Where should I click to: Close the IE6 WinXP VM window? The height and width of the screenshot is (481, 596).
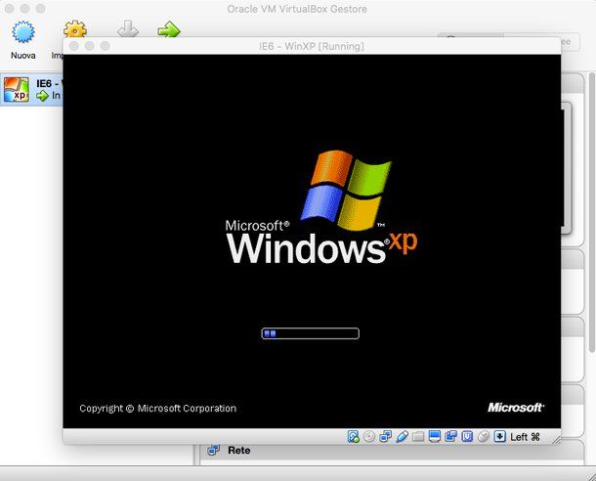(x=74, y=46)
